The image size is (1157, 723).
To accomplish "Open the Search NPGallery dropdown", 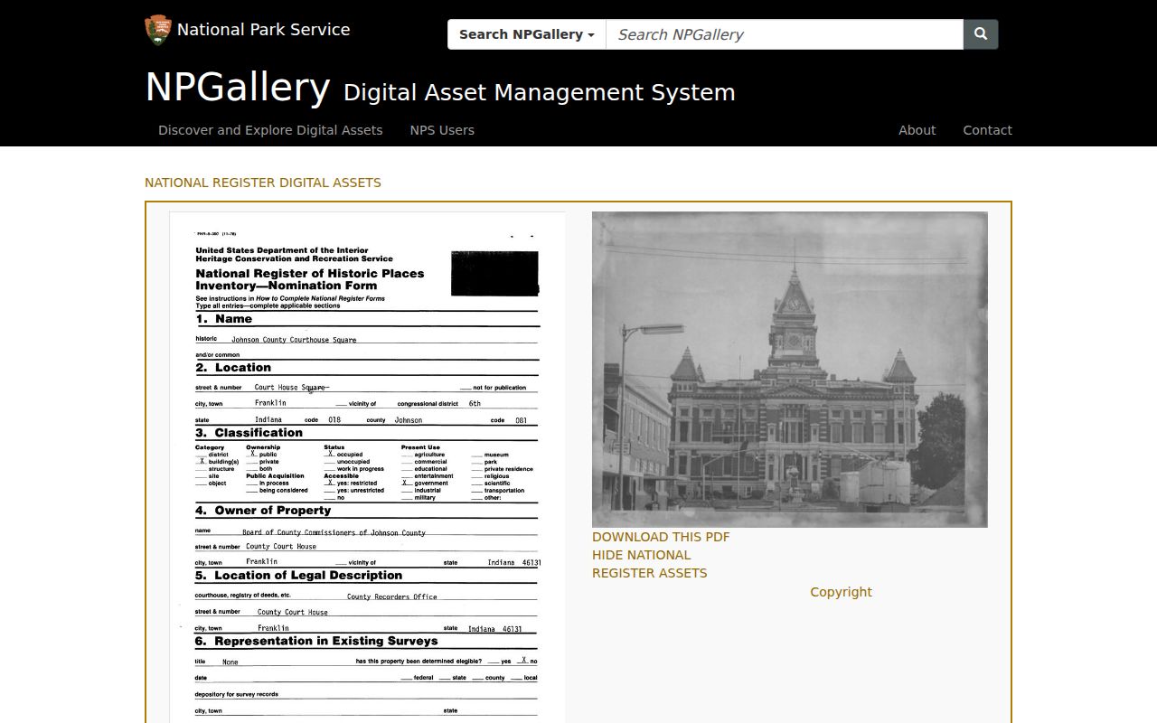I will pos(527,34).
